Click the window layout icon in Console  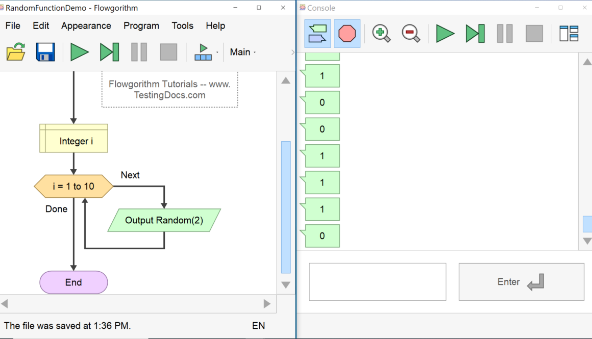569,34
